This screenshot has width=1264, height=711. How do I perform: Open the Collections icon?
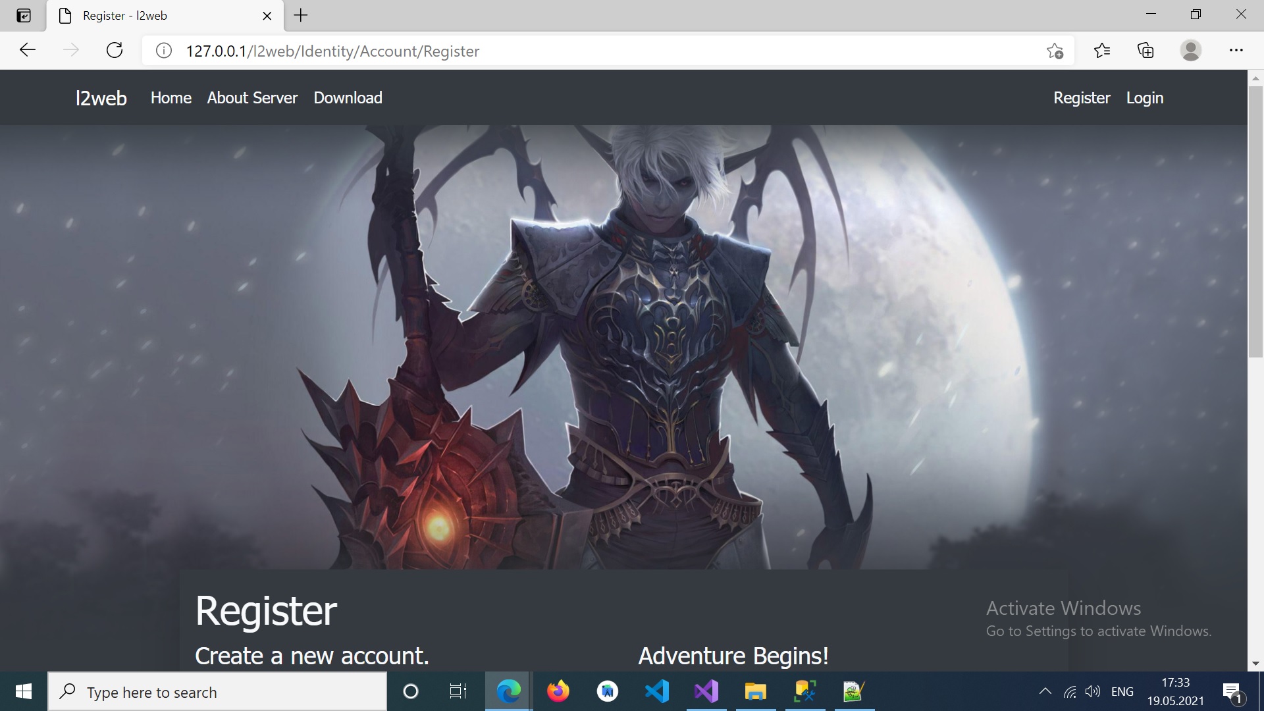point(1145,51)
